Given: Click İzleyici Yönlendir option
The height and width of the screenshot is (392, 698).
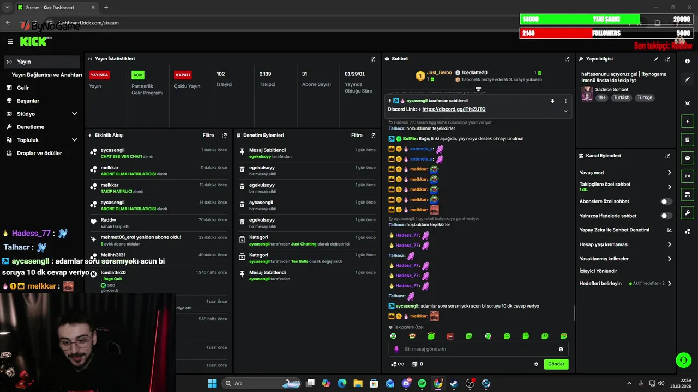Looking at the screenshot, I should pyautogui.click(x=598, y=271).
